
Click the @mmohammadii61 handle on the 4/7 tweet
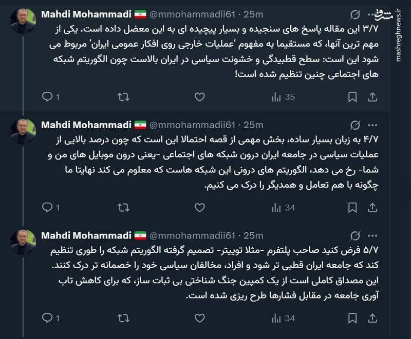193,125
